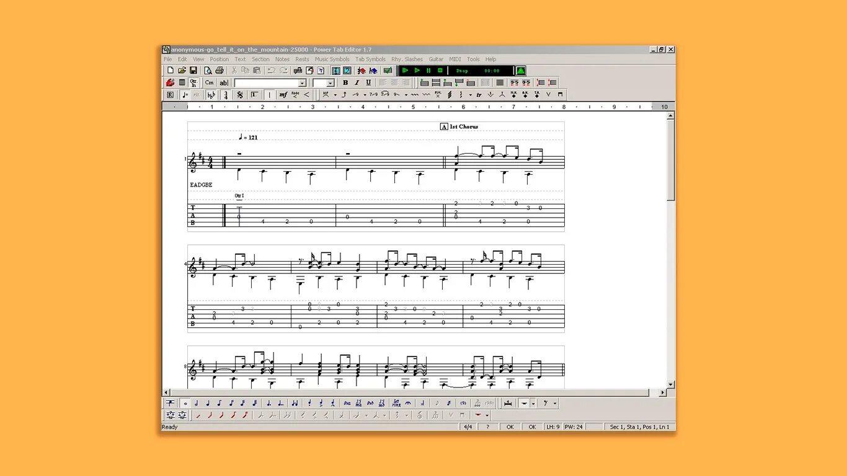847x476 pixels.
Task: Click the red book score icon
Action: pos(362,70)
